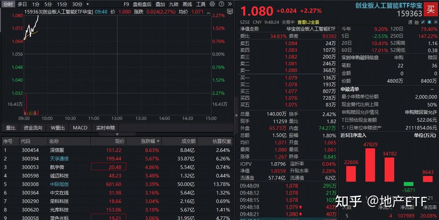Click the blue alert lamp icon beside 159363

pyautogui.click(x=430, y=22)
